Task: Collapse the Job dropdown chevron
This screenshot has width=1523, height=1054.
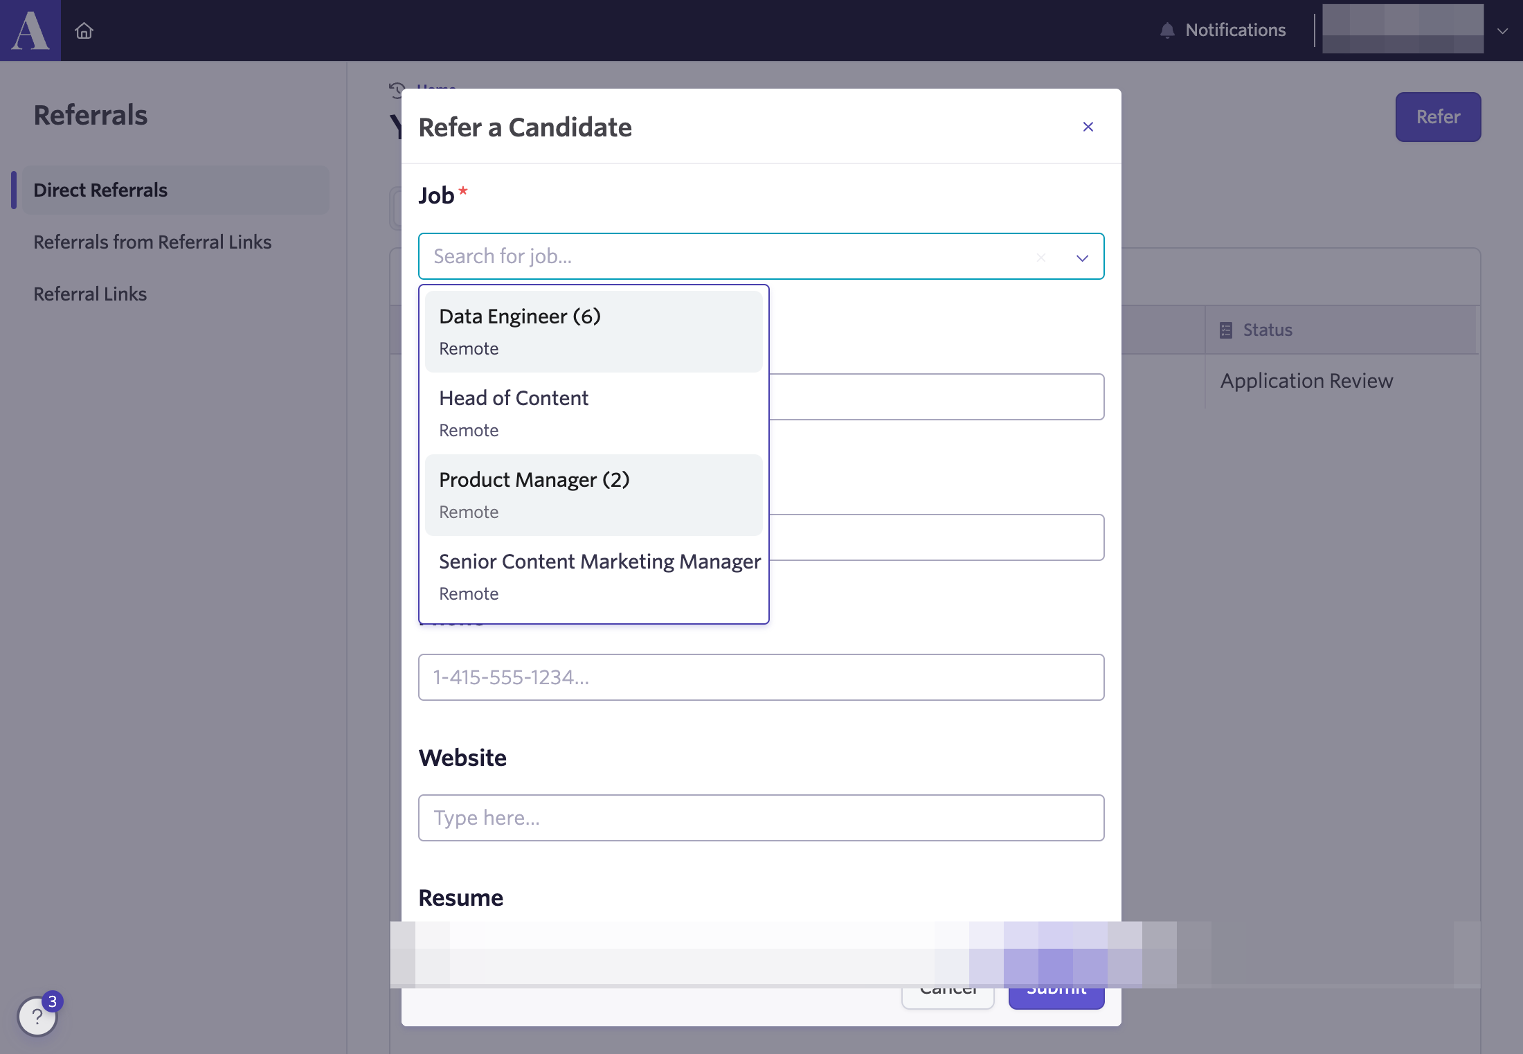Action: click(x=1082, y=258)
